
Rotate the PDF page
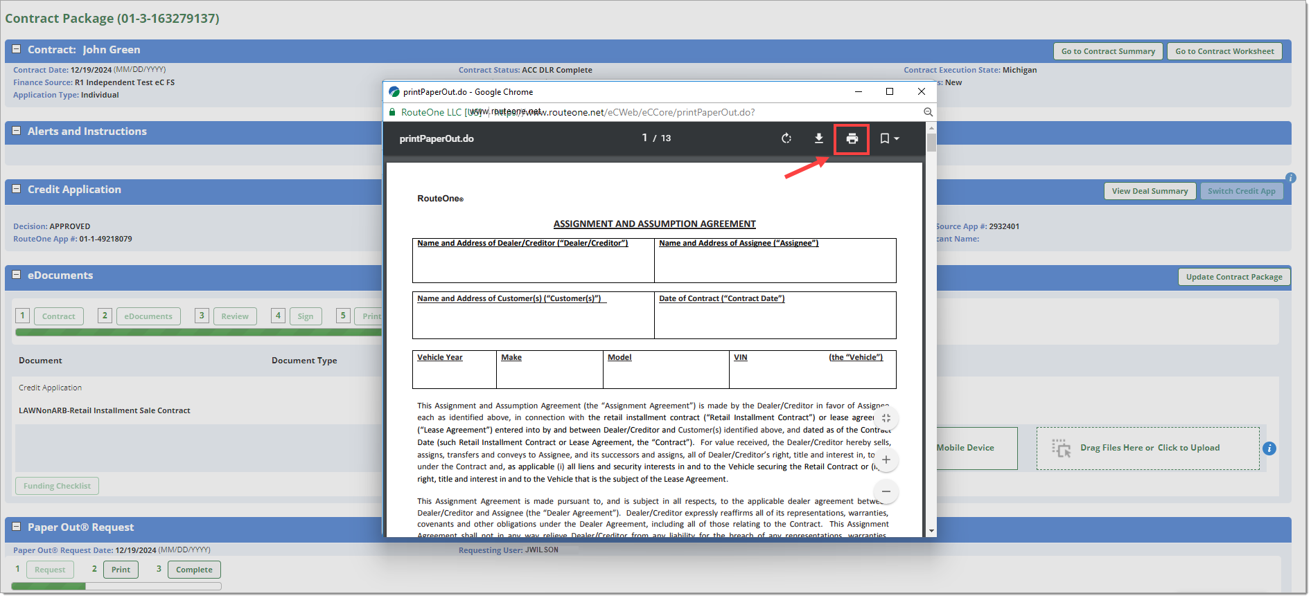(x=786, y=138)
